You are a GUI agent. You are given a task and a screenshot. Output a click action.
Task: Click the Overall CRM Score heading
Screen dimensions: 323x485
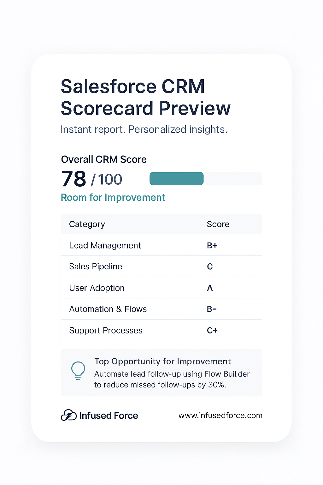(x=103, y=159)
